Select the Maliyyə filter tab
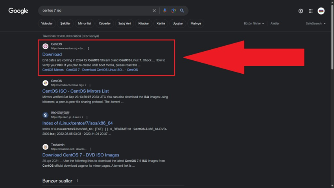Viewport: 334px width, 188px height. point(196,24)
